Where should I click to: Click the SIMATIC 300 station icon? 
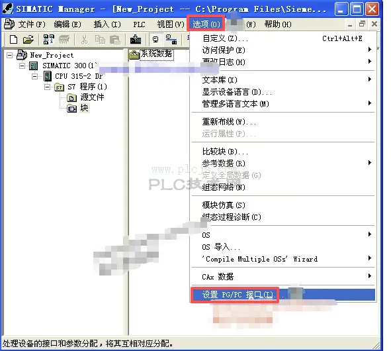34,66
